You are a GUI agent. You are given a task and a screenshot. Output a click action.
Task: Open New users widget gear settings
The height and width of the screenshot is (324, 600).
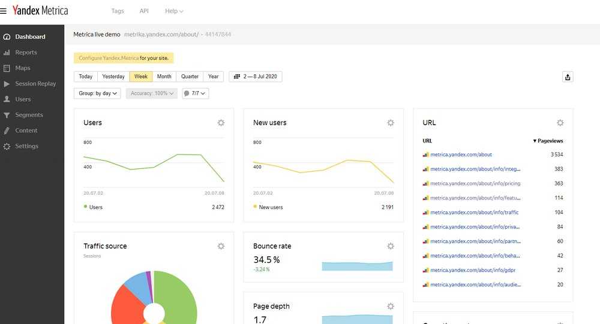[x=391, y=123]
